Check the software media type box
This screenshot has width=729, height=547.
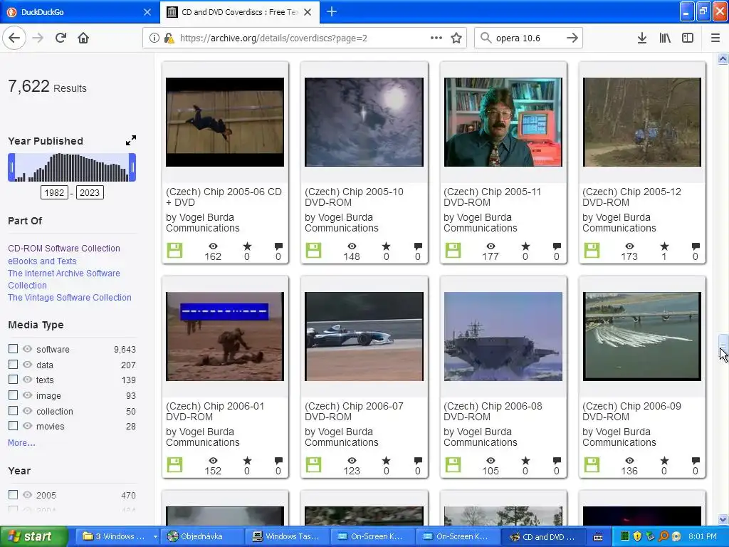tap(13, 349)
